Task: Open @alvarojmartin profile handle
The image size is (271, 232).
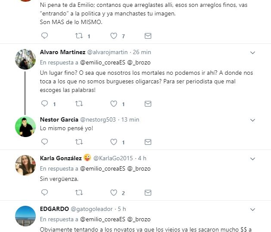Action: click(x=107, y=52)
